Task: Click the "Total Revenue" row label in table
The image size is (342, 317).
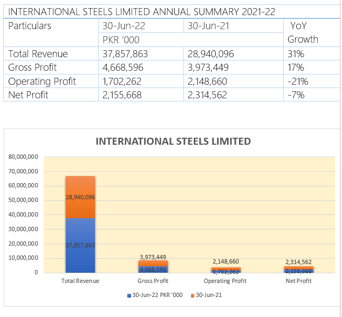Action: [x=38, y=54]
